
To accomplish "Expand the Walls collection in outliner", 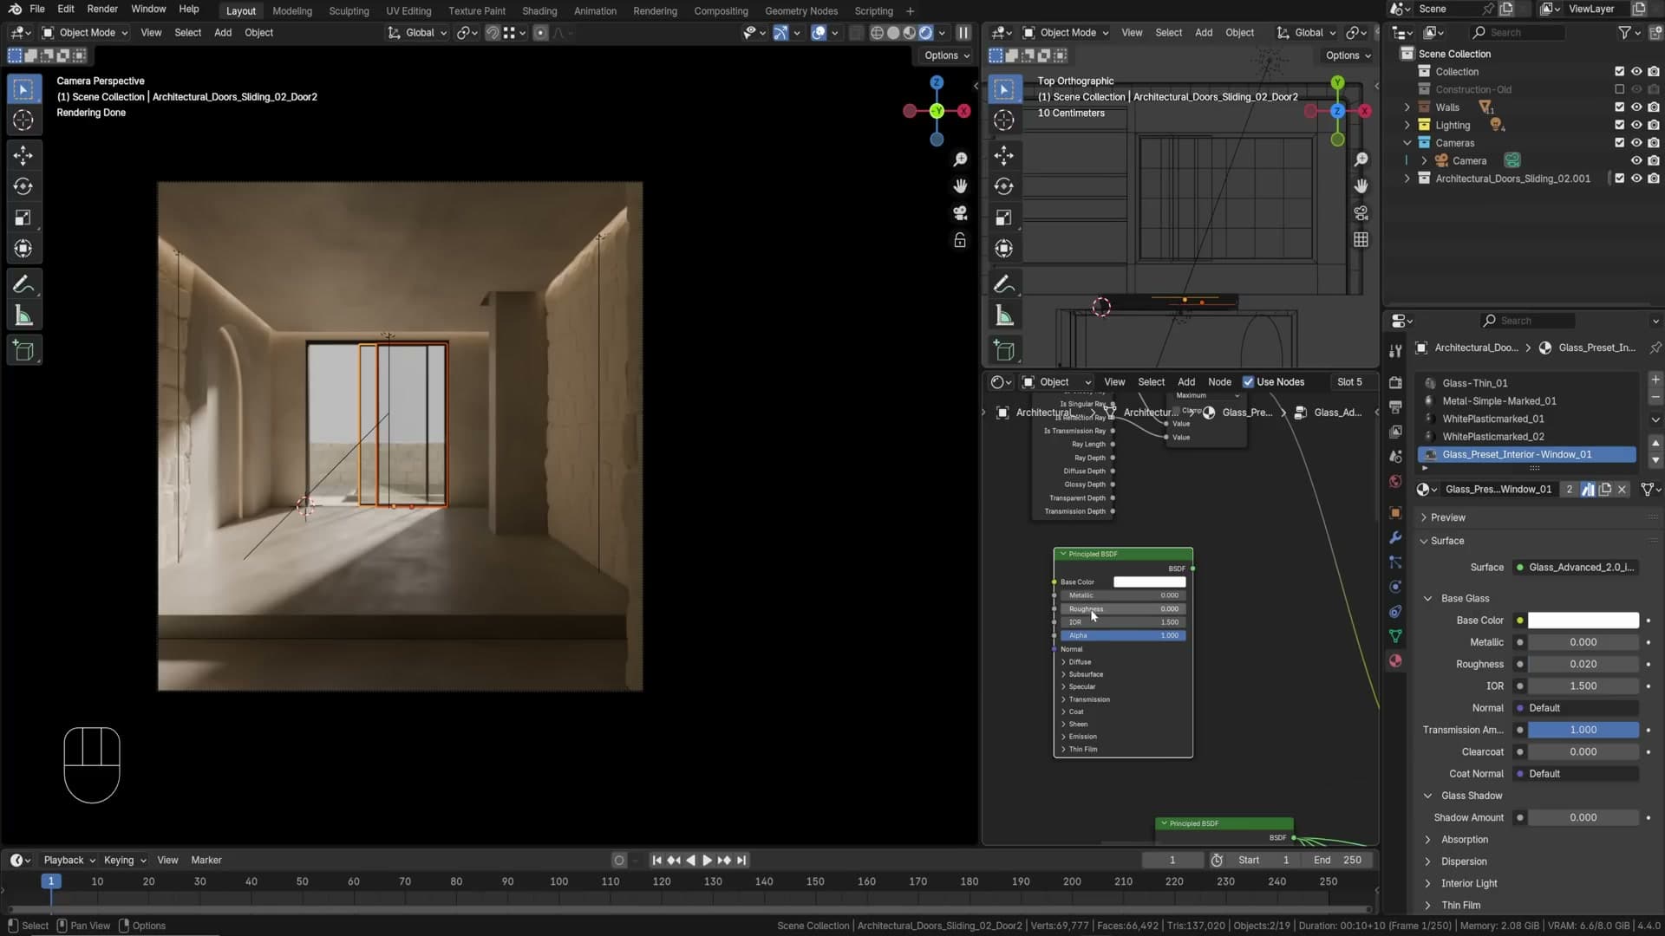I will pyautogui.click(x=1407, y=107).
